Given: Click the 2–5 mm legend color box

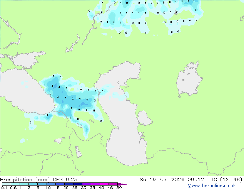Looking at the screenshot, I should click(33, 184).
